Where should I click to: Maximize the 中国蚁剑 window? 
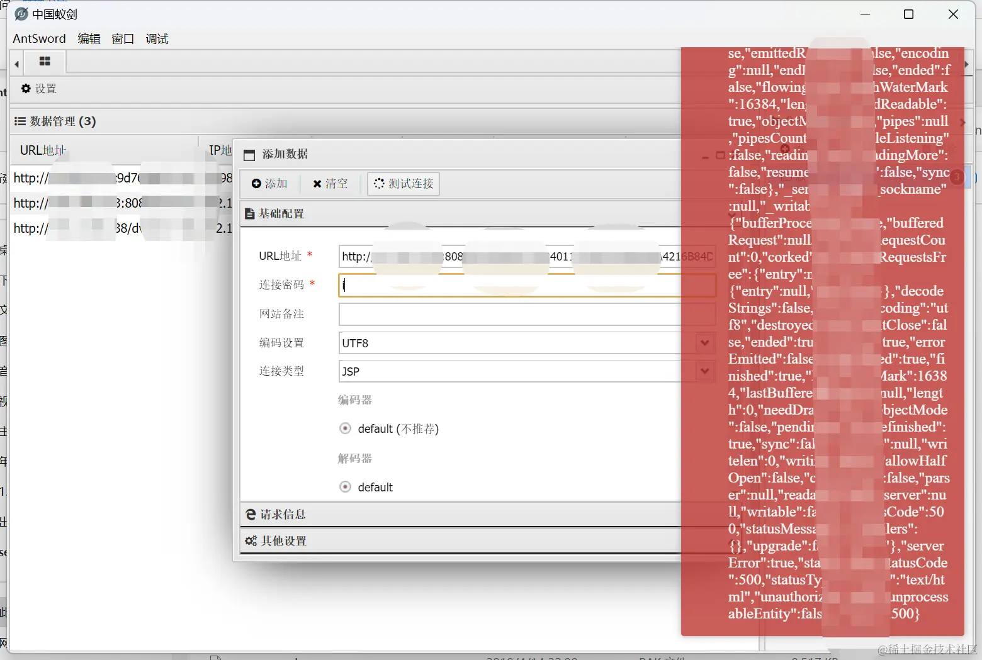coord(908,14)
